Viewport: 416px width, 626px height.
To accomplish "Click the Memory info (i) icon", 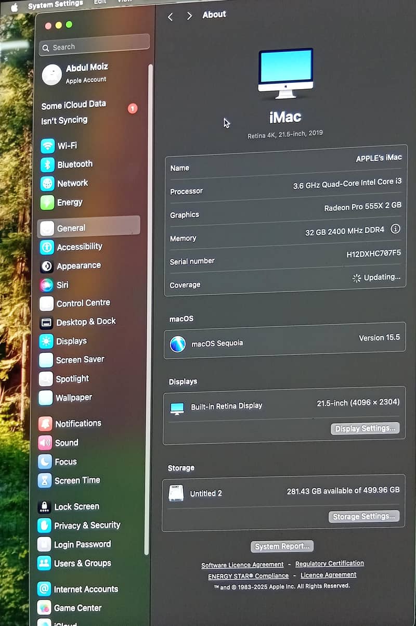I will 395,229.
